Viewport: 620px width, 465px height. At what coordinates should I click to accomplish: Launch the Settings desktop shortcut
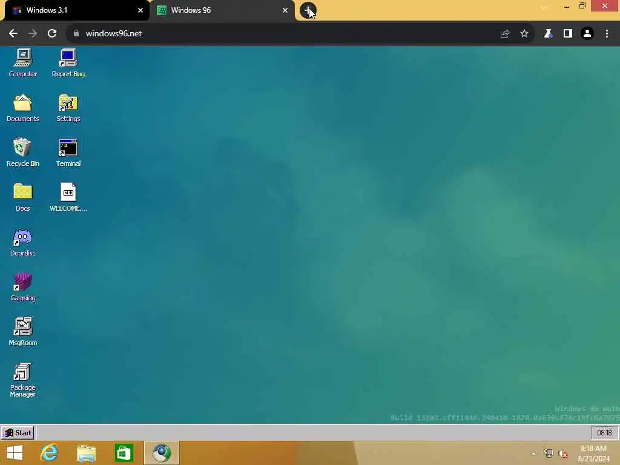(68, 108)
